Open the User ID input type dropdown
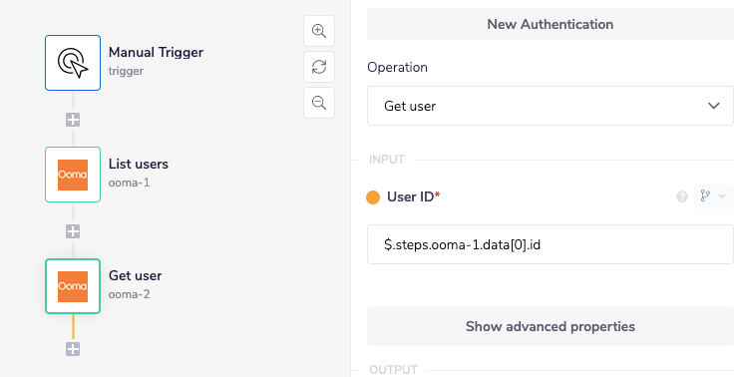This screenshot has width=738, height=377. (713, 196)
